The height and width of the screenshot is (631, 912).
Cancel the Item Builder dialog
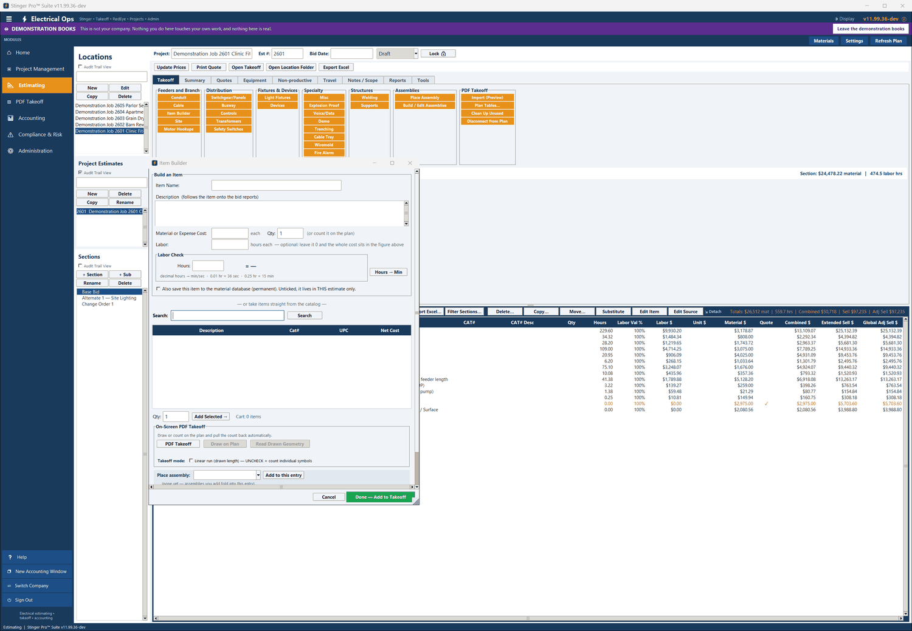tap(329, 497)
